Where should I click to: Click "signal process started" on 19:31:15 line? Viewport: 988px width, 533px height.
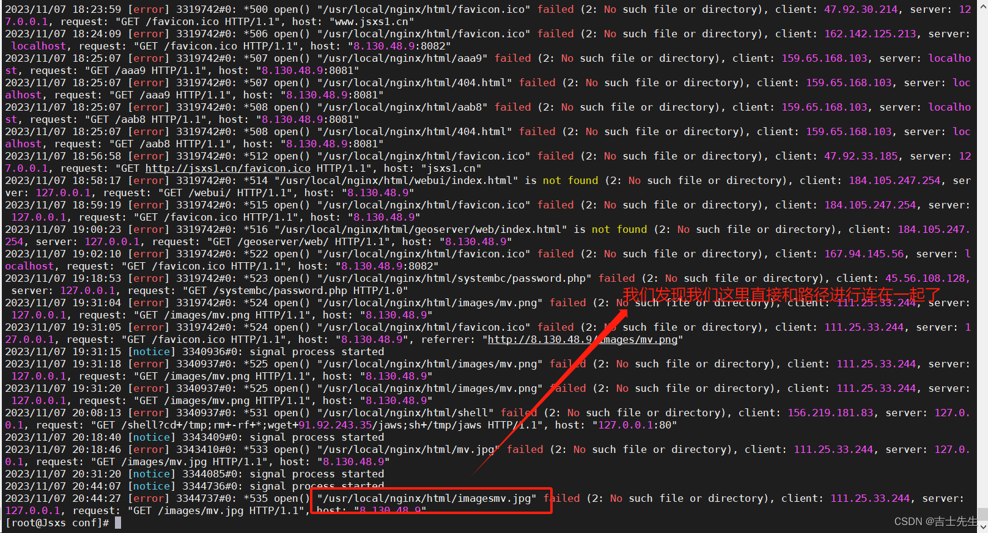317,351
